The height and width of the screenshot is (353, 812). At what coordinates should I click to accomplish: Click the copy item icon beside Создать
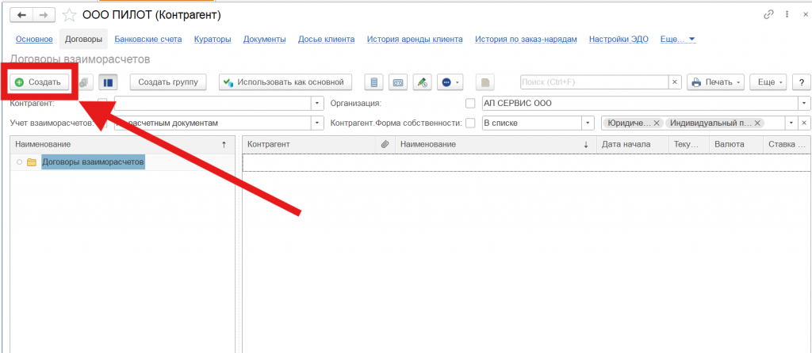tap(86, 82)
